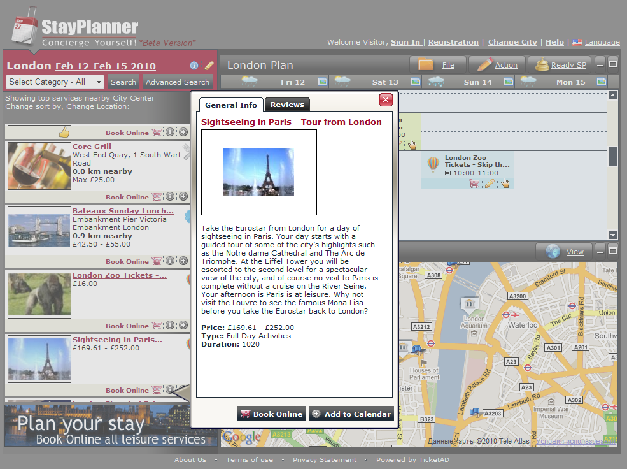Click cart icon in Bateaux Sunday Lunch row
The width and height of the screenshot is (627, 469).
pos(157,261)
